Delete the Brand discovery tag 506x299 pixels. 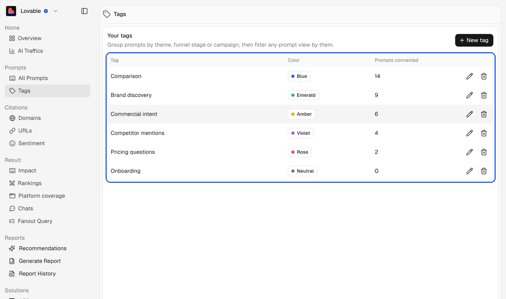pos(484,95)
